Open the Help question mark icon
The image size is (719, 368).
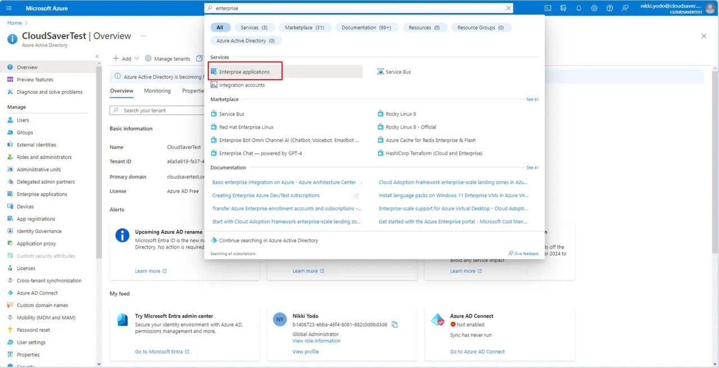pyautogui.click(x=610, y=8)
